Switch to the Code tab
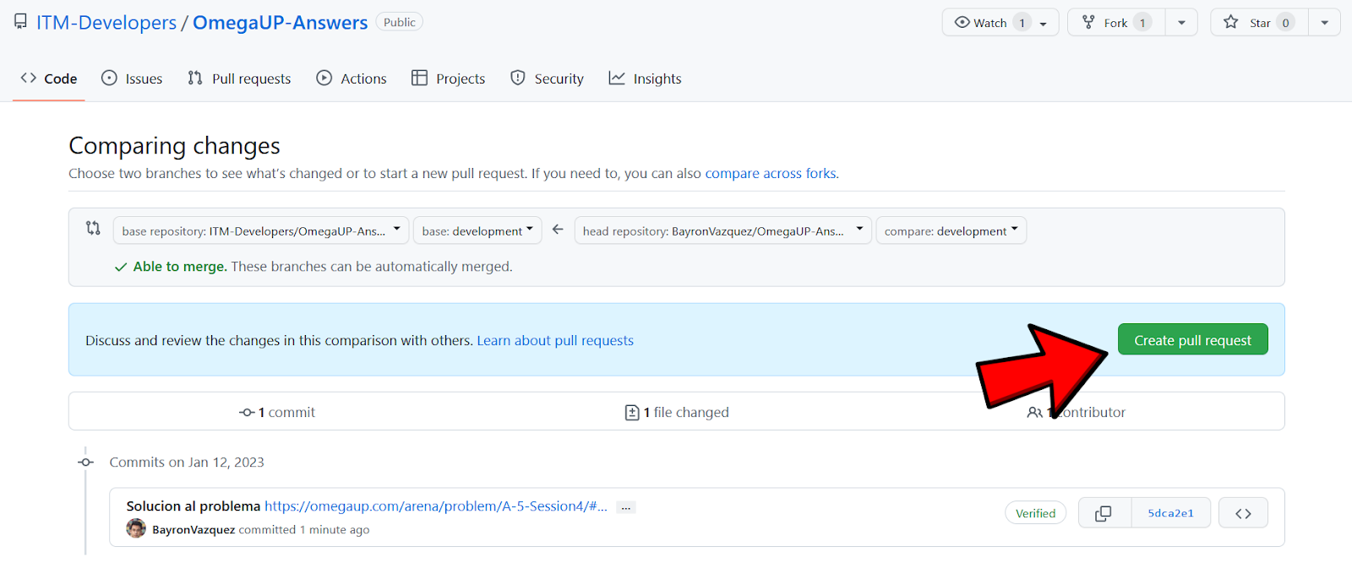The height and width of the screenshot is (563, 1352). pyautogui.click(x=49, y=78)
